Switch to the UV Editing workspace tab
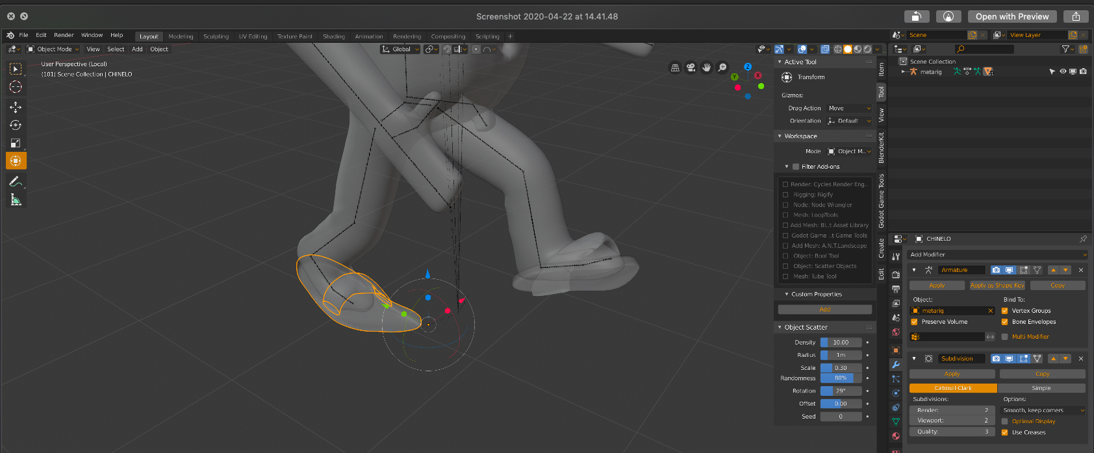 (253, 36)
